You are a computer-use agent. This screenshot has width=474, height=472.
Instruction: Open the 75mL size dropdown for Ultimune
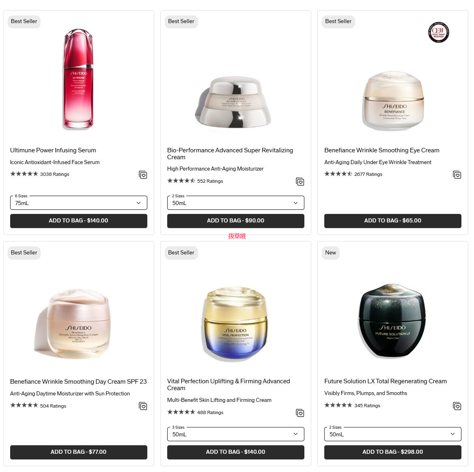(79, 203)
